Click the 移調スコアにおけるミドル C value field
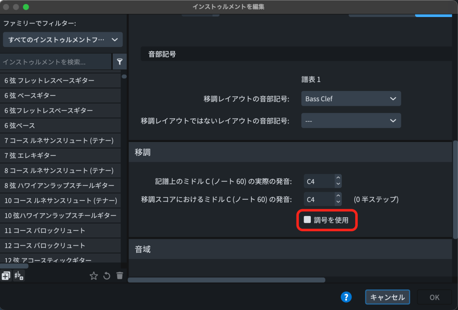The height and width of the screenshot is (310, 458). pyautogui.click(x=318, y=199)
